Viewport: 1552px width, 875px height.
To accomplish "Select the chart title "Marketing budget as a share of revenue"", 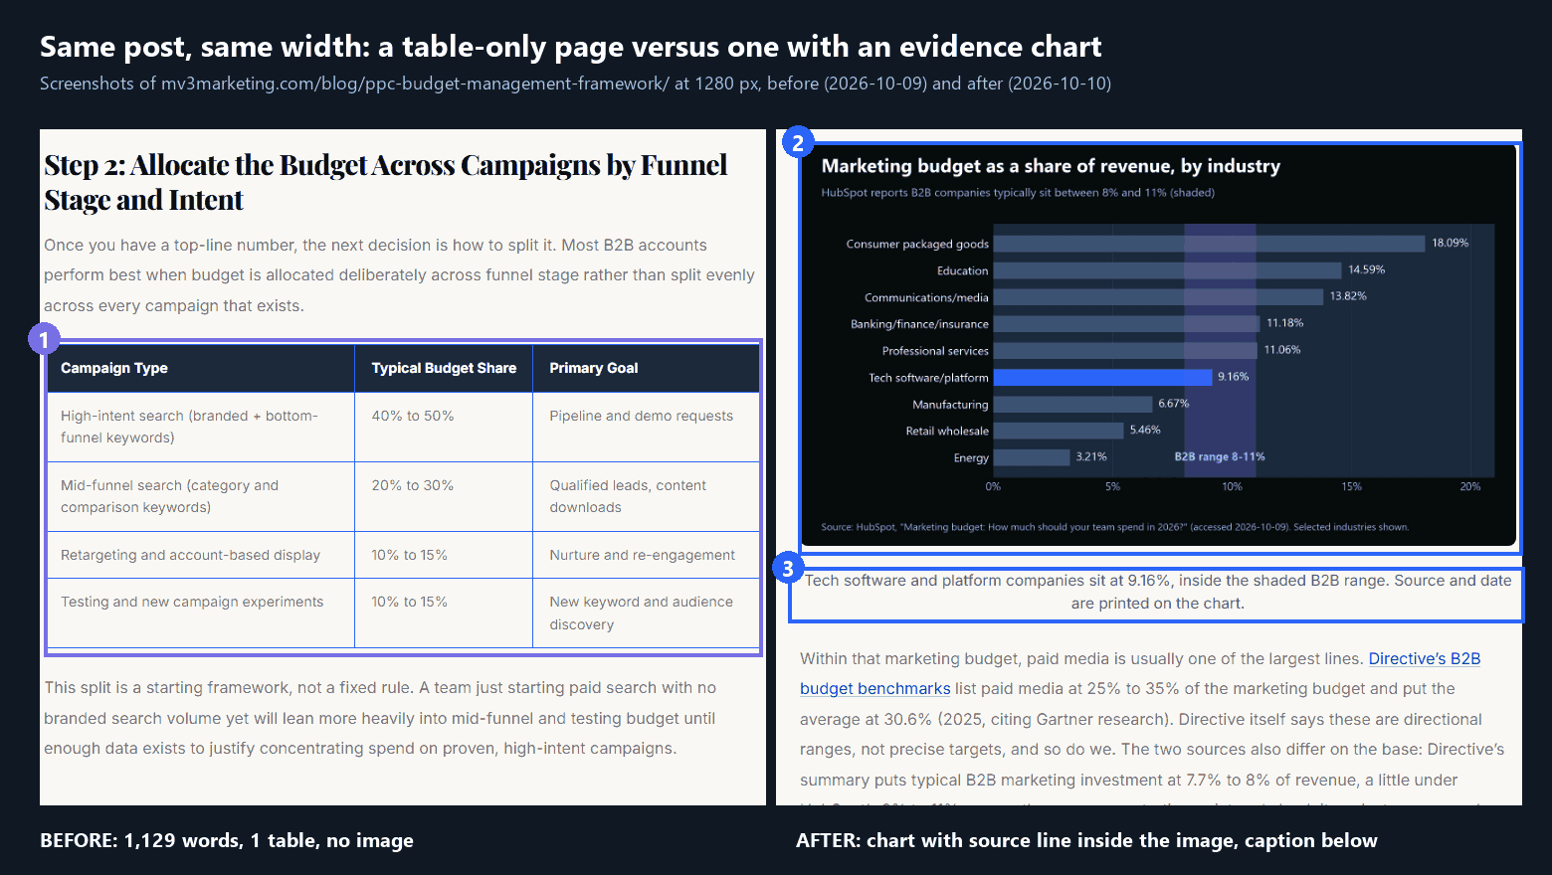I will [x=1051, y=166].
